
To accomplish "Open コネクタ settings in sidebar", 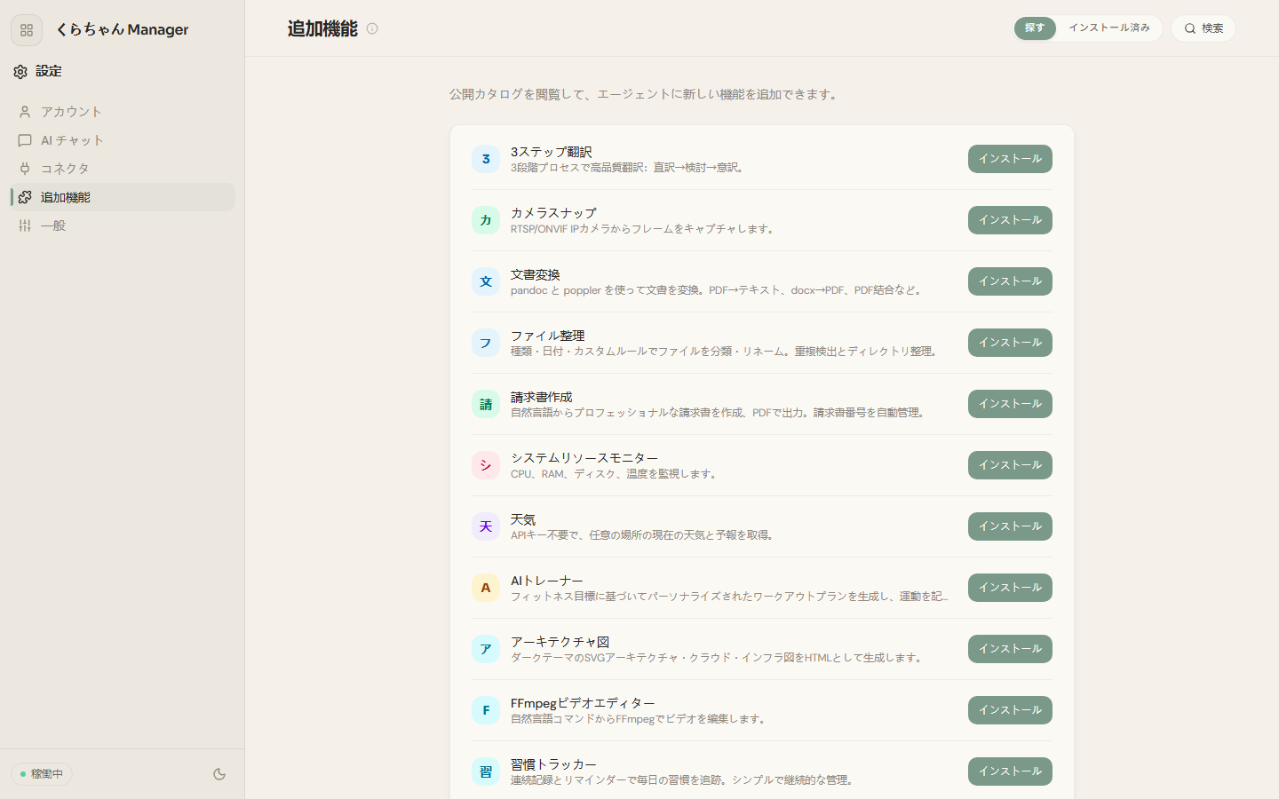I will point(123,169).
